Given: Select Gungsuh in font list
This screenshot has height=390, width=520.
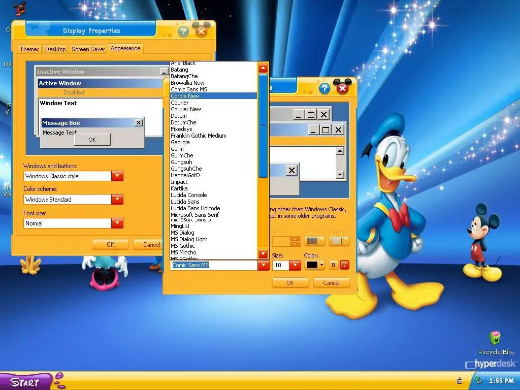Looking at the screenshot, I should [x=214, y=162].
